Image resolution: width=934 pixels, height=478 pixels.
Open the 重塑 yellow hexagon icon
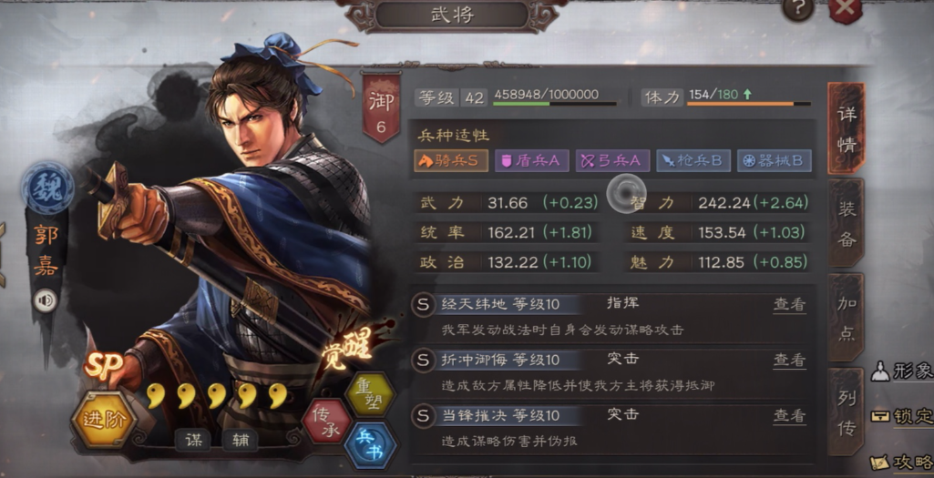coord(370,394)
